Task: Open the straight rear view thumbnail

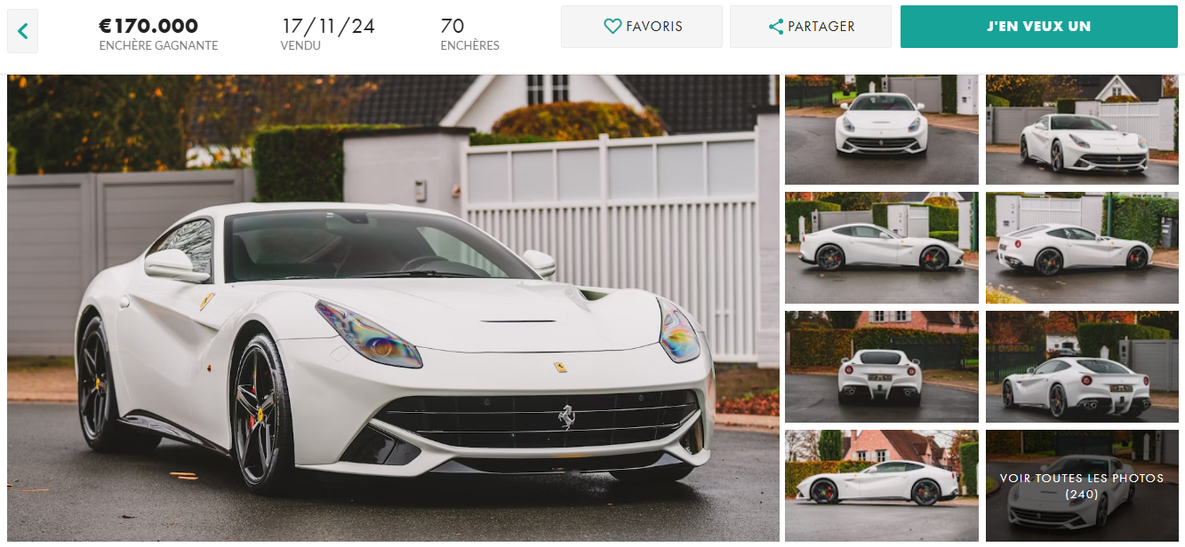Action: point(881,367)
